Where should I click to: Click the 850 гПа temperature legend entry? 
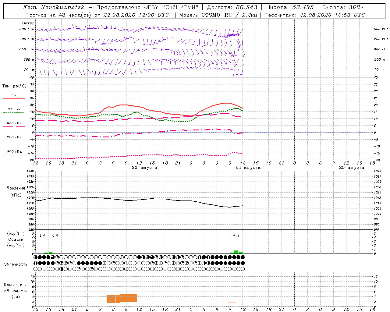click(x=14, y=125)
